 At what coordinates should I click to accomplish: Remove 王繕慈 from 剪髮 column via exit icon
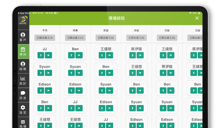(x=110, y=55)
